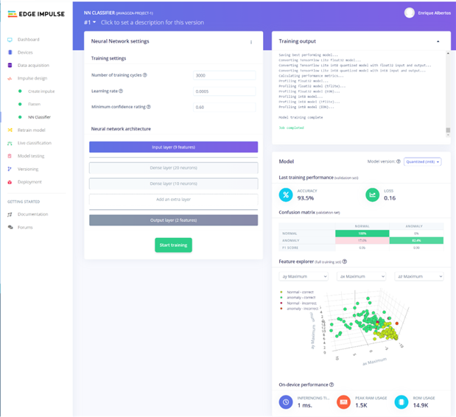The image size is (456, 417).
Task: Toggle anomaly - incorrect legend entry
Action: [x=299, y=309]
